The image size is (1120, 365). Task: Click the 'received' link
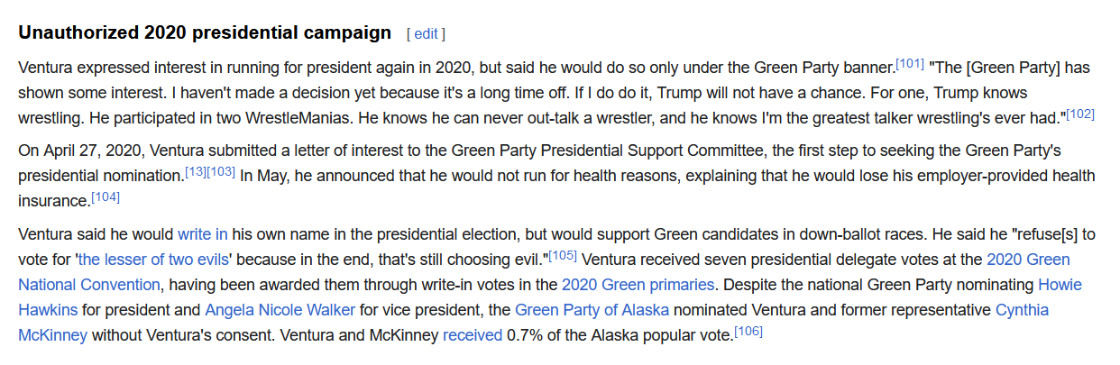473,335
